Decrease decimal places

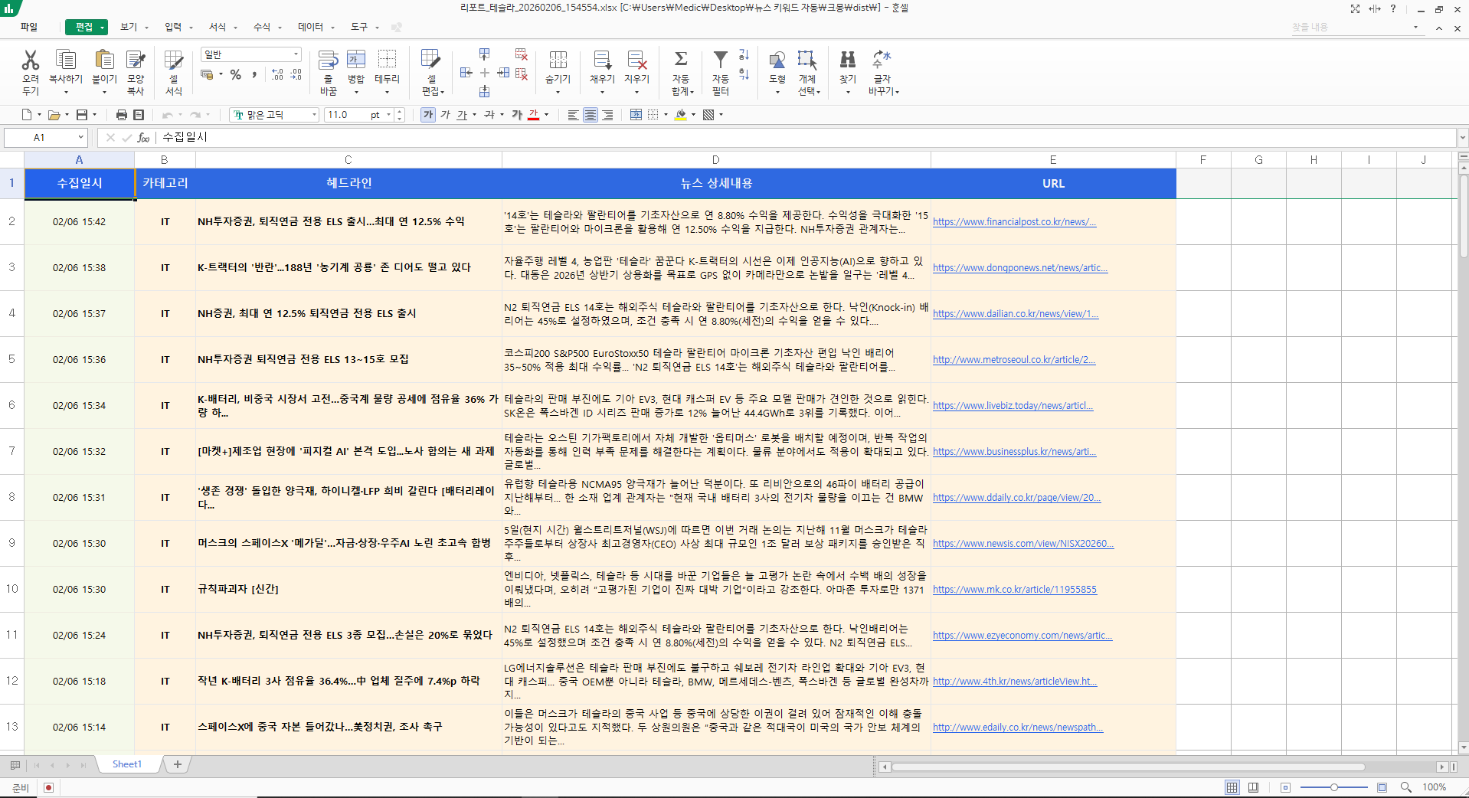[x=296, y=74]
